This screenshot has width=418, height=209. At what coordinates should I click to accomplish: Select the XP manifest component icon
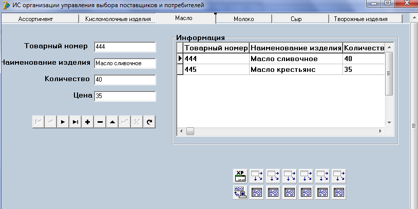[240, 176]
